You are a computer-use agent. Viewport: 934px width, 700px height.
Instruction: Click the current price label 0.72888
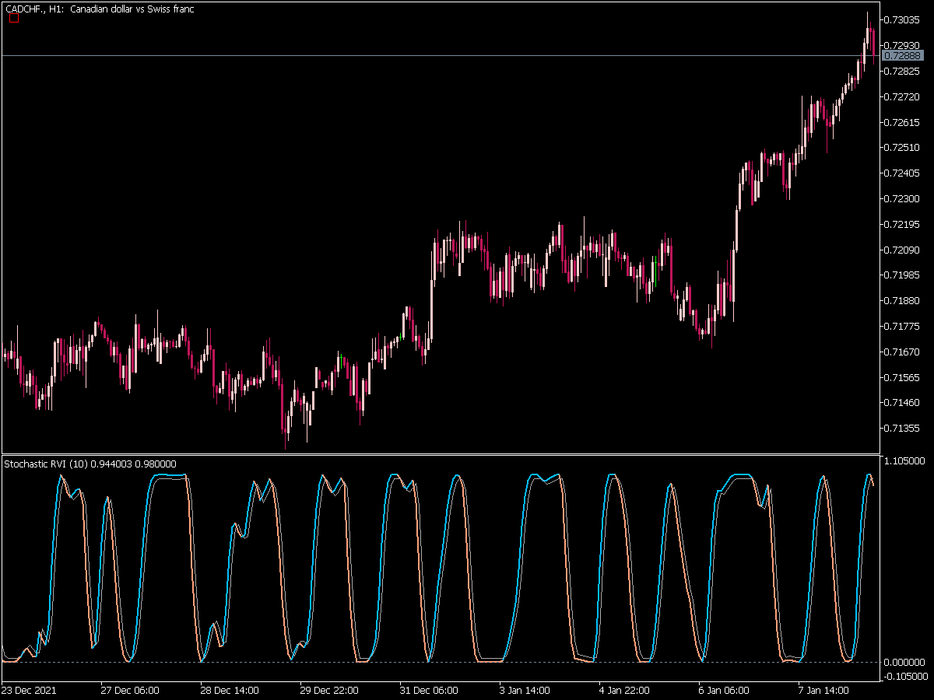pos(904,56)
